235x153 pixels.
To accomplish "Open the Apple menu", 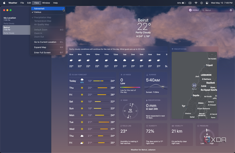I will click(4, 3).
